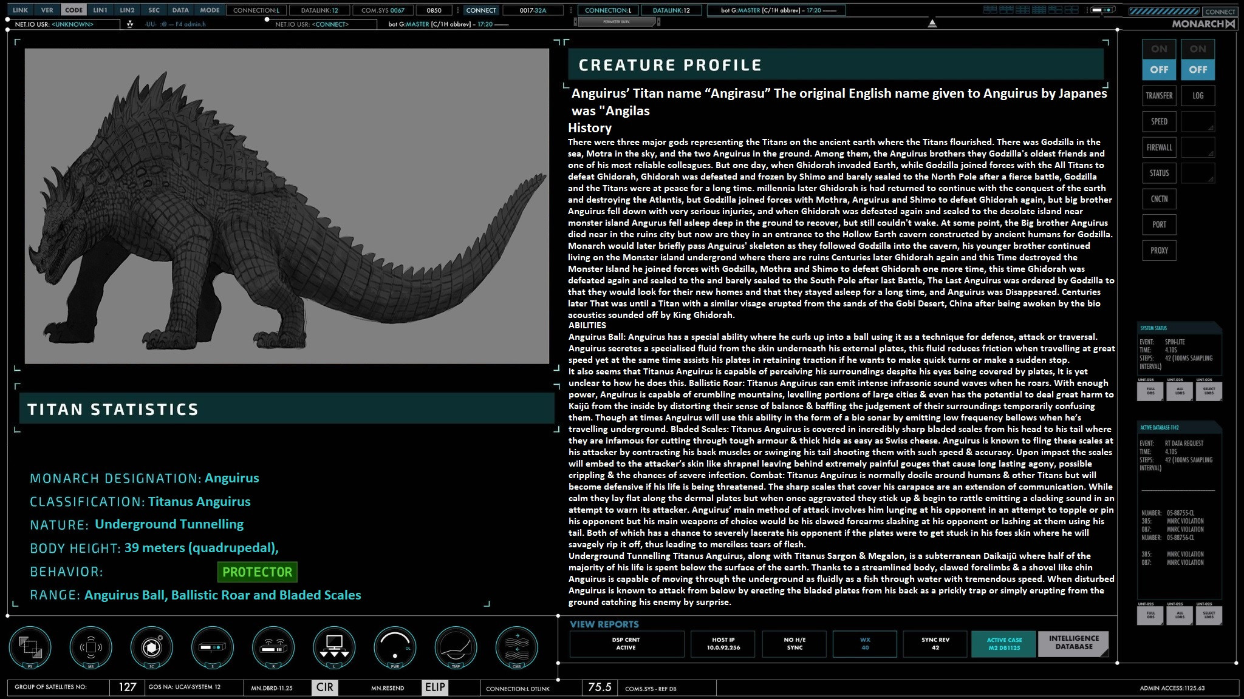This screenshot has width=1244, height=699.
Task: Activate the MS motion sensor icon
Action: pos(91,647)
